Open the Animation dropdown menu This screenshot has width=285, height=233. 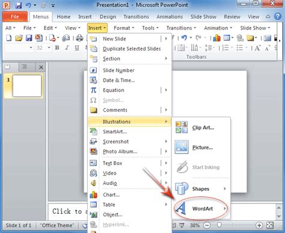point(218,28)
